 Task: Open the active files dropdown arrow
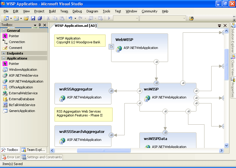pyautogui.click(x=219, y=26)
